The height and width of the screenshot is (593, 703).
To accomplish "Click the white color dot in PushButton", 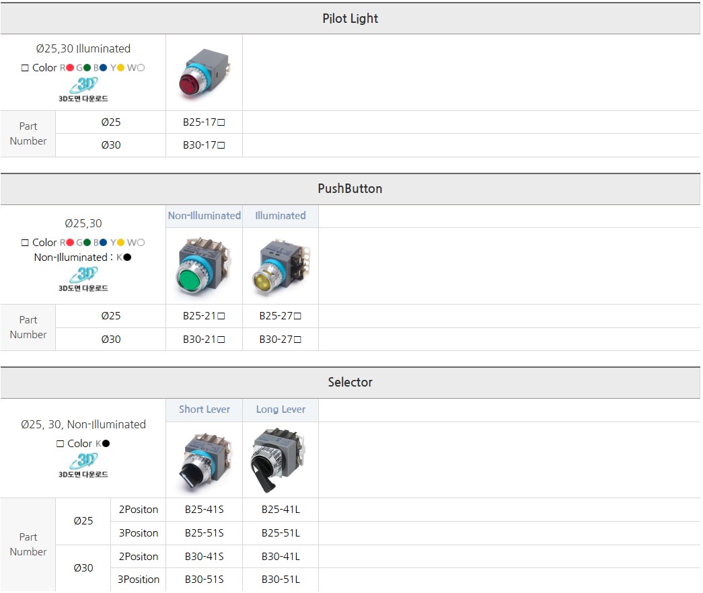I will [141, 243].
